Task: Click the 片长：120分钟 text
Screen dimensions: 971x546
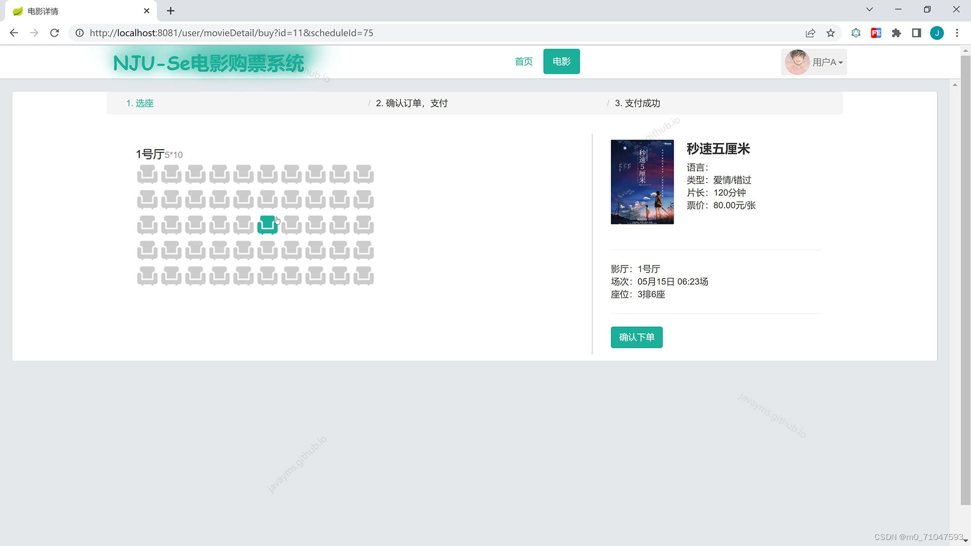Action: (x=716, y=193)
